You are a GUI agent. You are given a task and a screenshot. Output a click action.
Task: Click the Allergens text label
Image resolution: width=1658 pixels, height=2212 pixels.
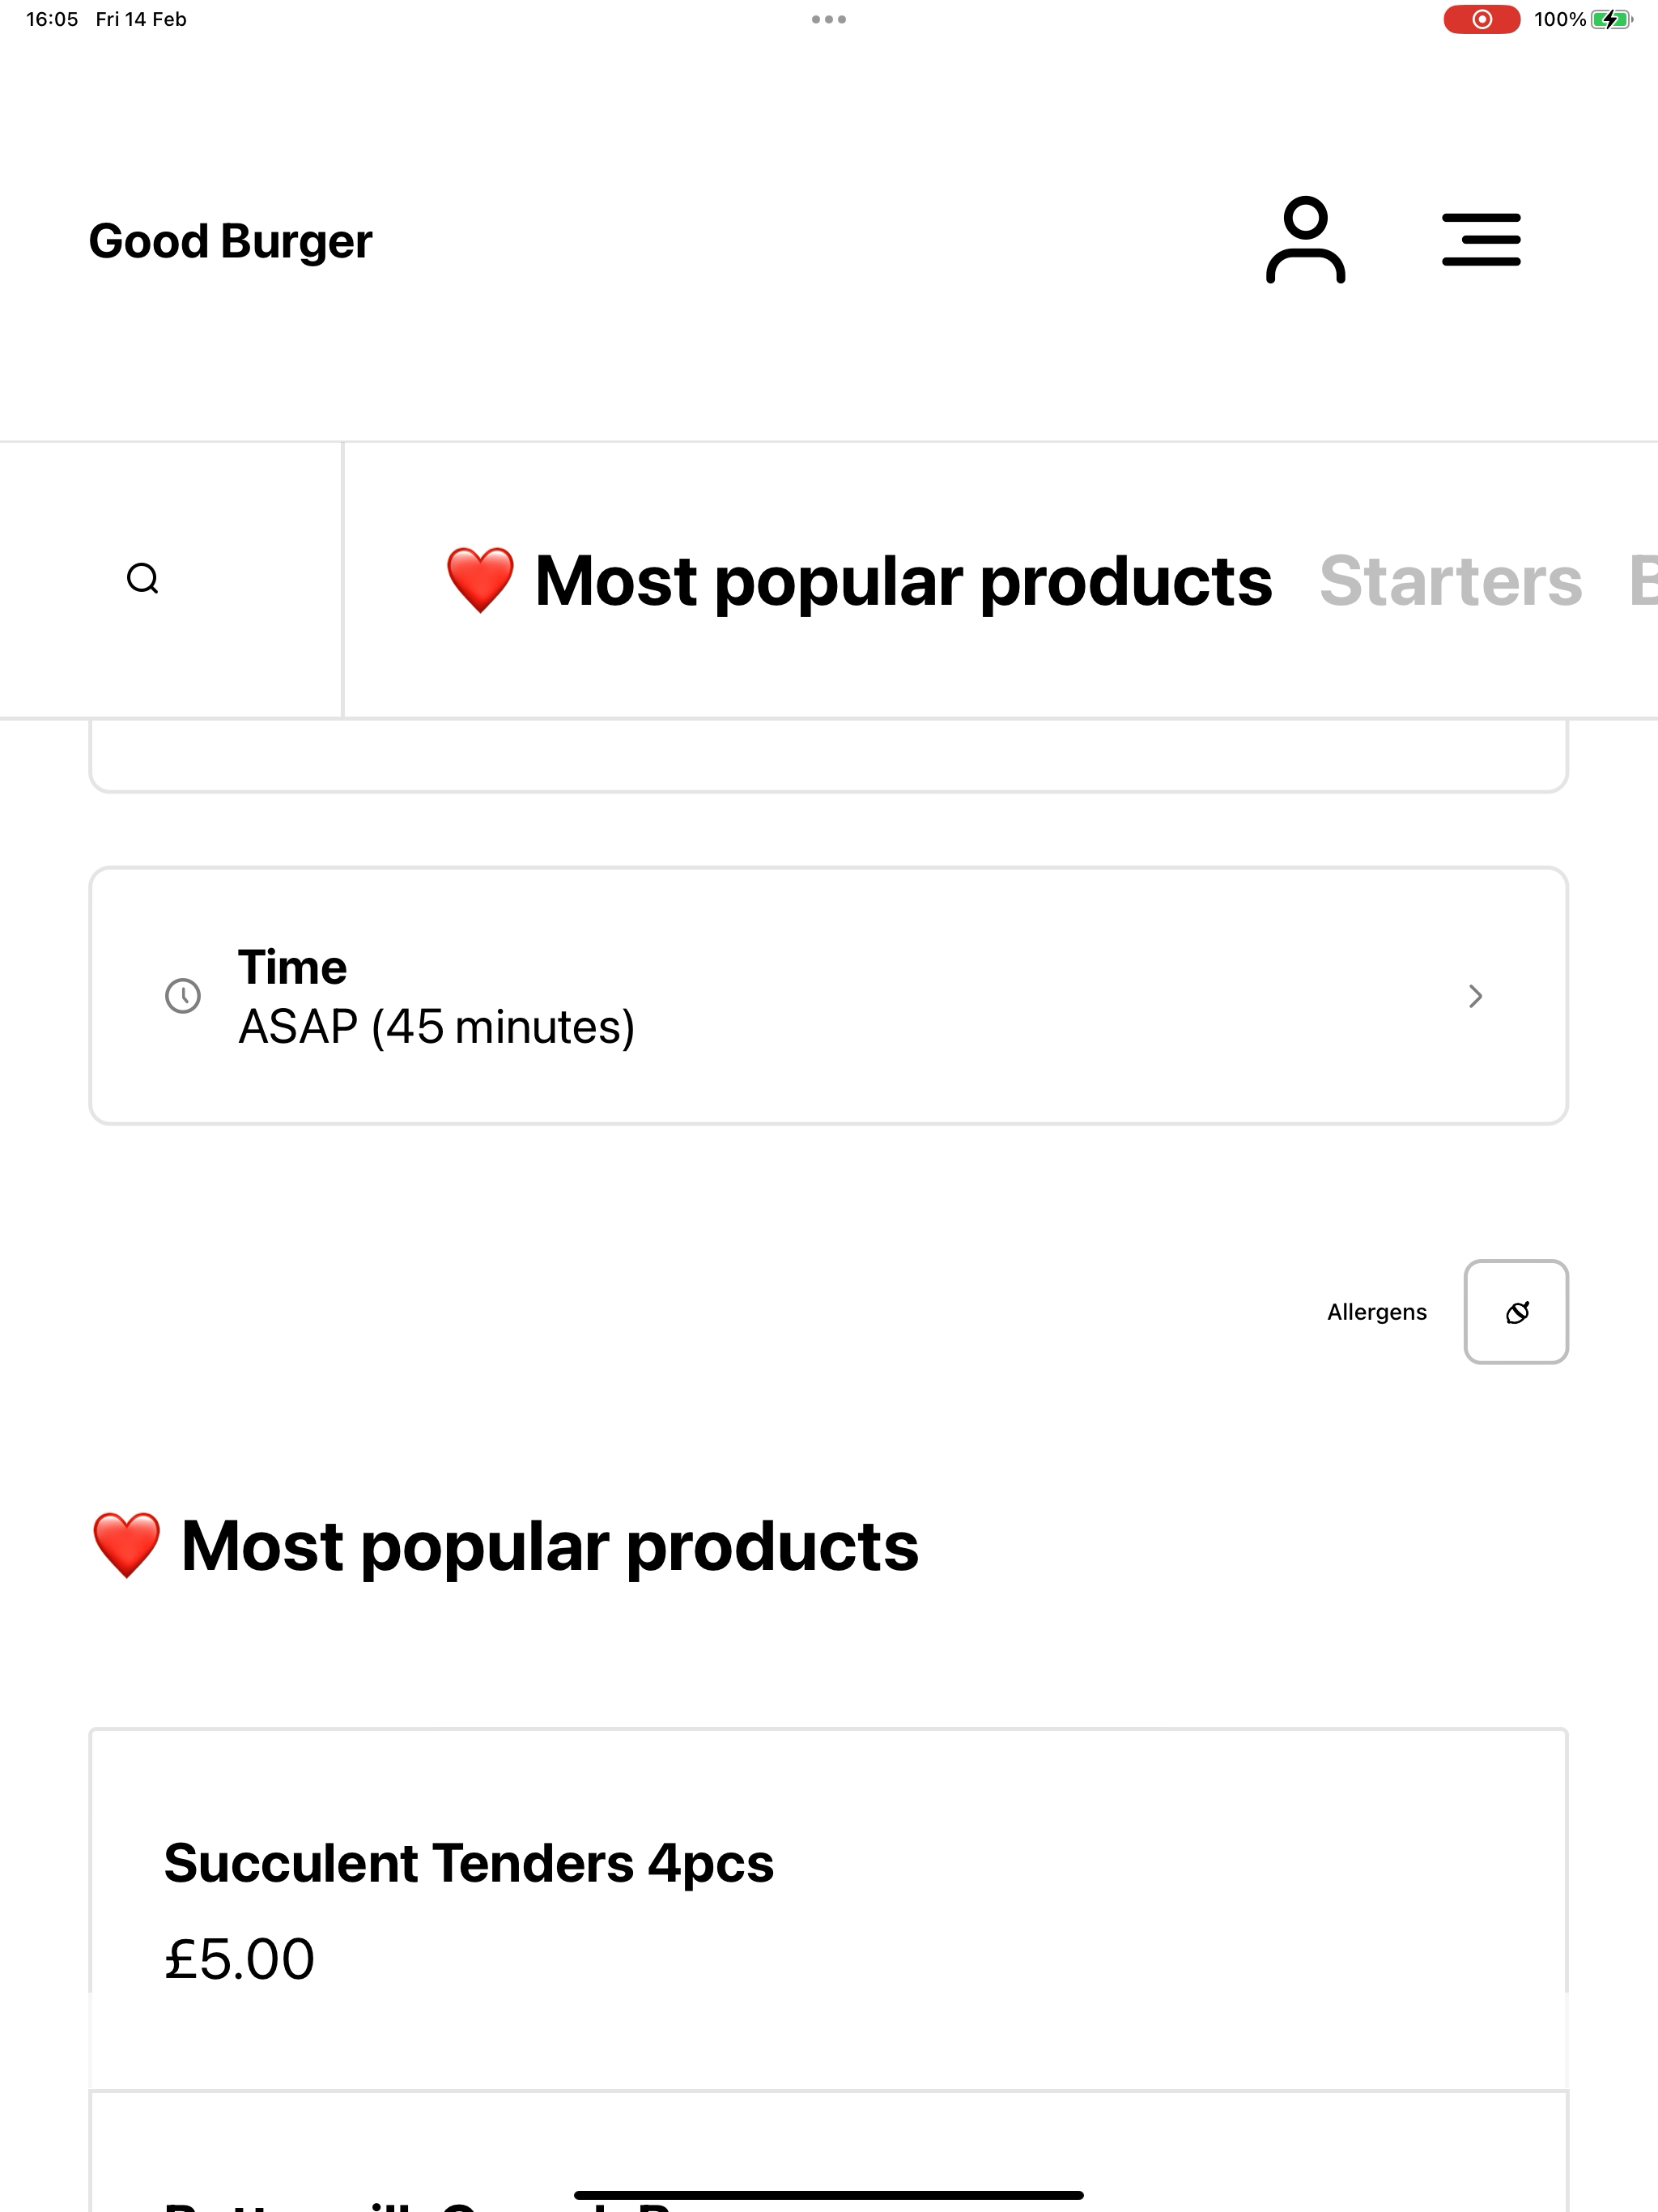pos(1376,1312)
